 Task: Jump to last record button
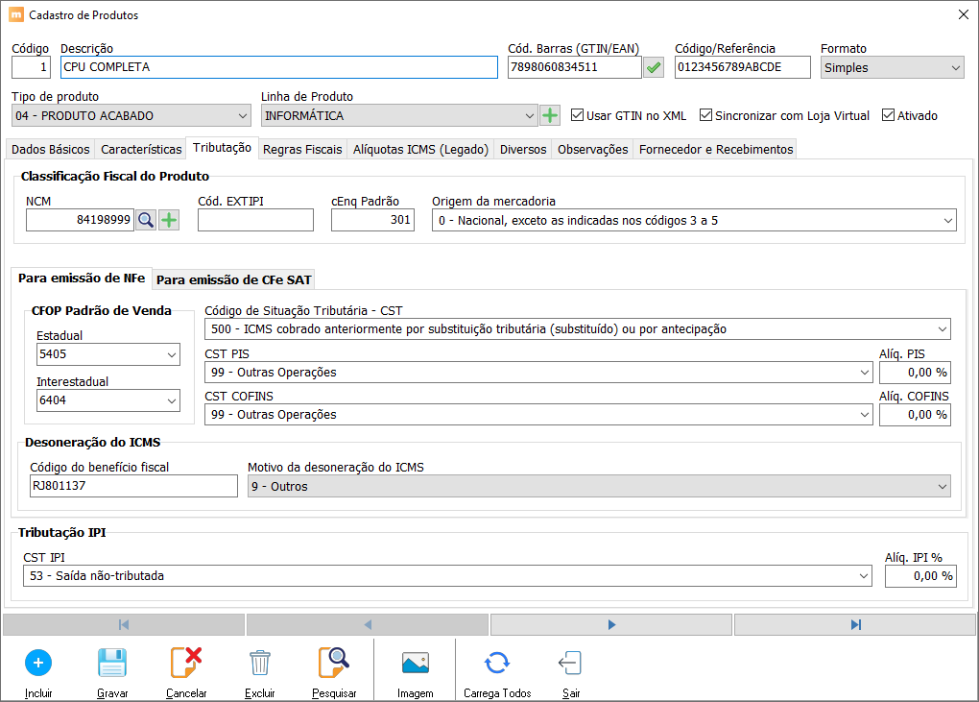pyautogui.click(x=855, y=625)
